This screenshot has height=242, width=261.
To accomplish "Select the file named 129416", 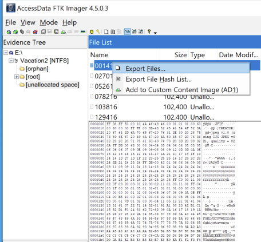I will tap(106, 117).
